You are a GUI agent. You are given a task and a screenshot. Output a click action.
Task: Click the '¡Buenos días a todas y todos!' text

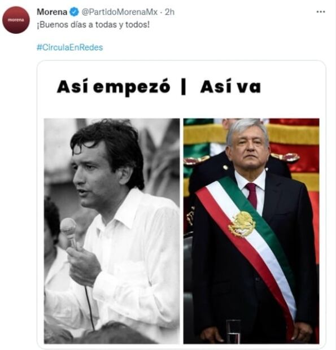pyautogui.click(x=93, y=25)
